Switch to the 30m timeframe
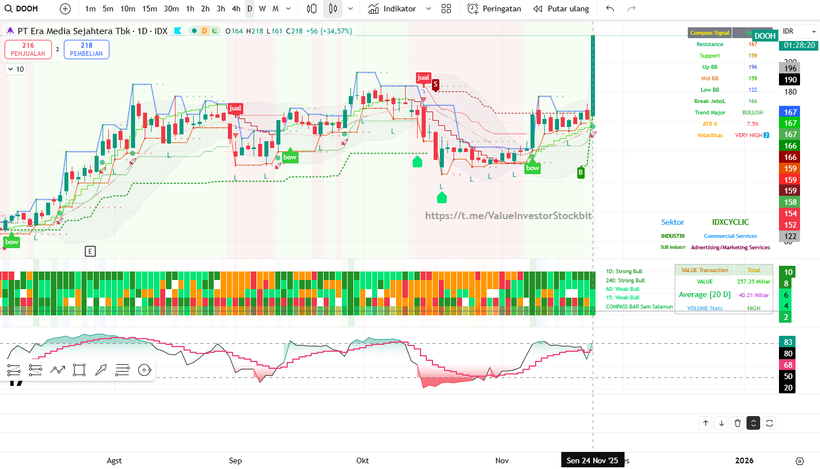 pos(172,9)
